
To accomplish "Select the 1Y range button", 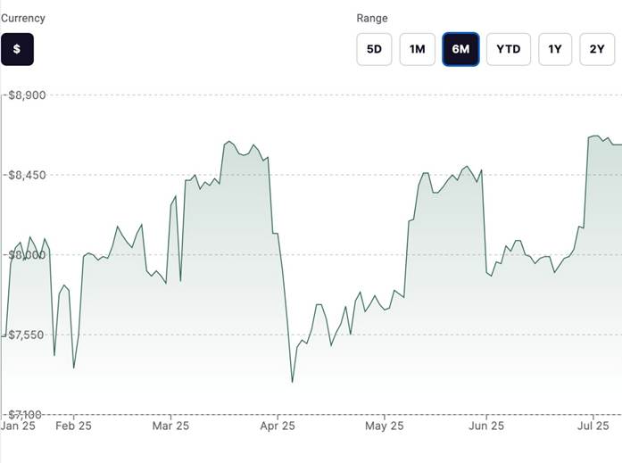I will [554, 49].
